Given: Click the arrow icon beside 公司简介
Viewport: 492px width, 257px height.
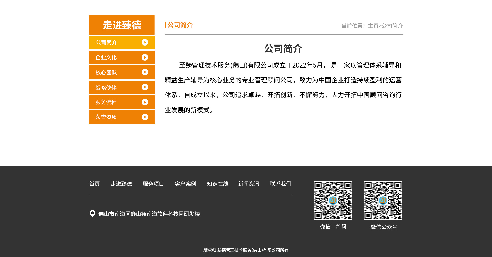Looking at the screenshot, I should coord(145,42).
